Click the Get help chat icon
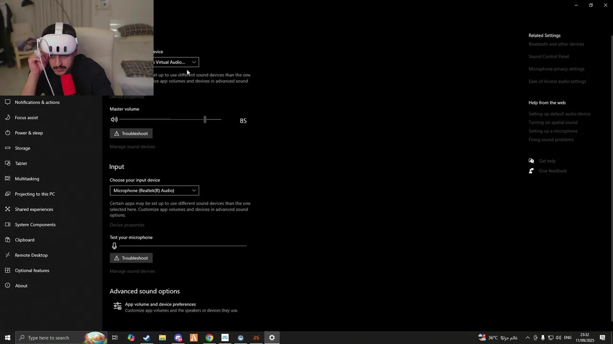Viewport: 613px width, 344px height. [531, 161]
